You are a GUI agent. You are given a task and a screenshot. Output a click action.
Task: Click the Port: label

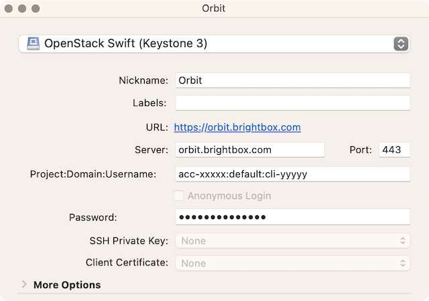[x=361, y=150]
